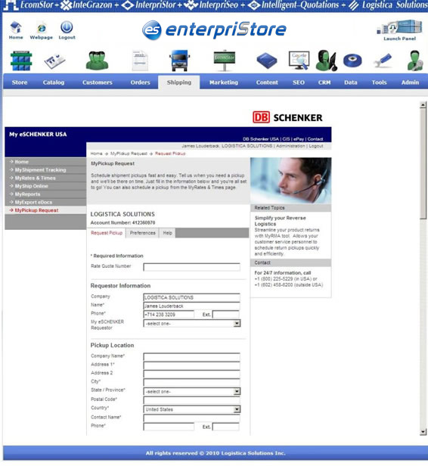Click the Orders document icon
This screenshot has width=428, height=469.
(140, 61)
